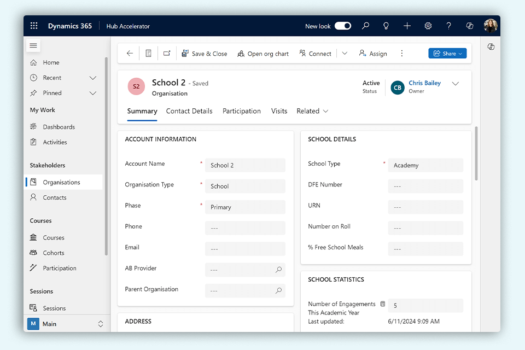Open the app launcher waffle menu
This screenshot has width=525, height=350.
34,26
